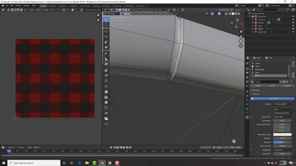Select the Transform tool
296x166 pixels.
coord(106,47)
